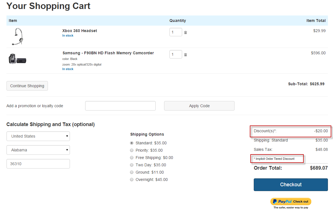The image size is (333, 213).
Task: Choose Ground shipping for $11.00
Action: point(132,172)
